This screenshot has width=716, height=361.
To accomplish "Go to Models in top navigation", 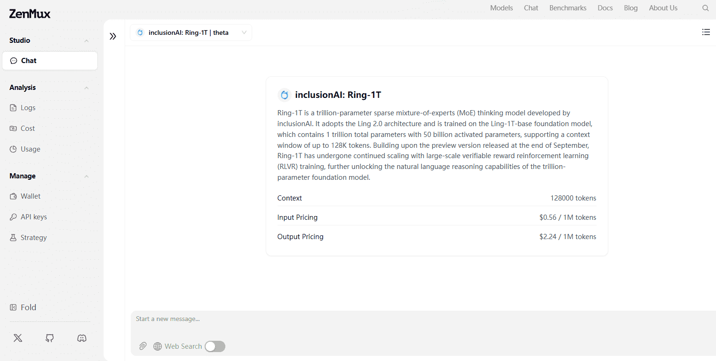I will coord(501,8).
